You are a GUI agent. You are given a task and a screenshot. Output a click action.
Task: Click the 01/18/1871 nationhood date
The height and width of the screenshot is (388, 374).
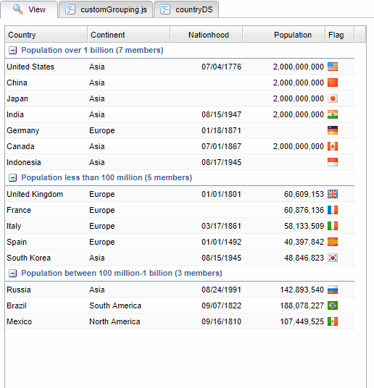tap(221, 130)
